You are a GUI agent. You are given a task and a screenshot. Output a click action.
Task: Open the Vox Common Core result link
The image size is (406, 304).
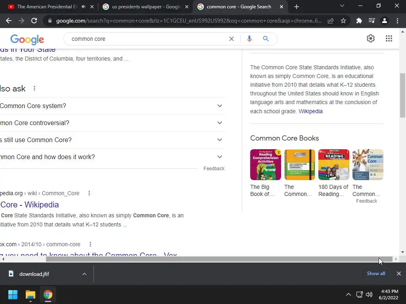(x=88, y=255)
